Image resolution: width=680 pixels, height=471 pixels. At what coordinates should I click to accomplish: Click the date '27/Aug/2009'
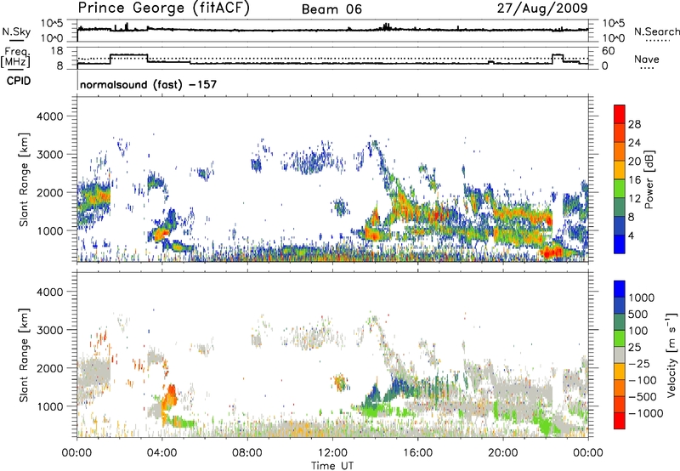point(542,9)
